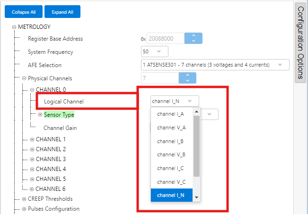This screenshot has height=214, width=308.
Task: Collapse the METROLOGY tree node
Action: click(x=14, y=27)
